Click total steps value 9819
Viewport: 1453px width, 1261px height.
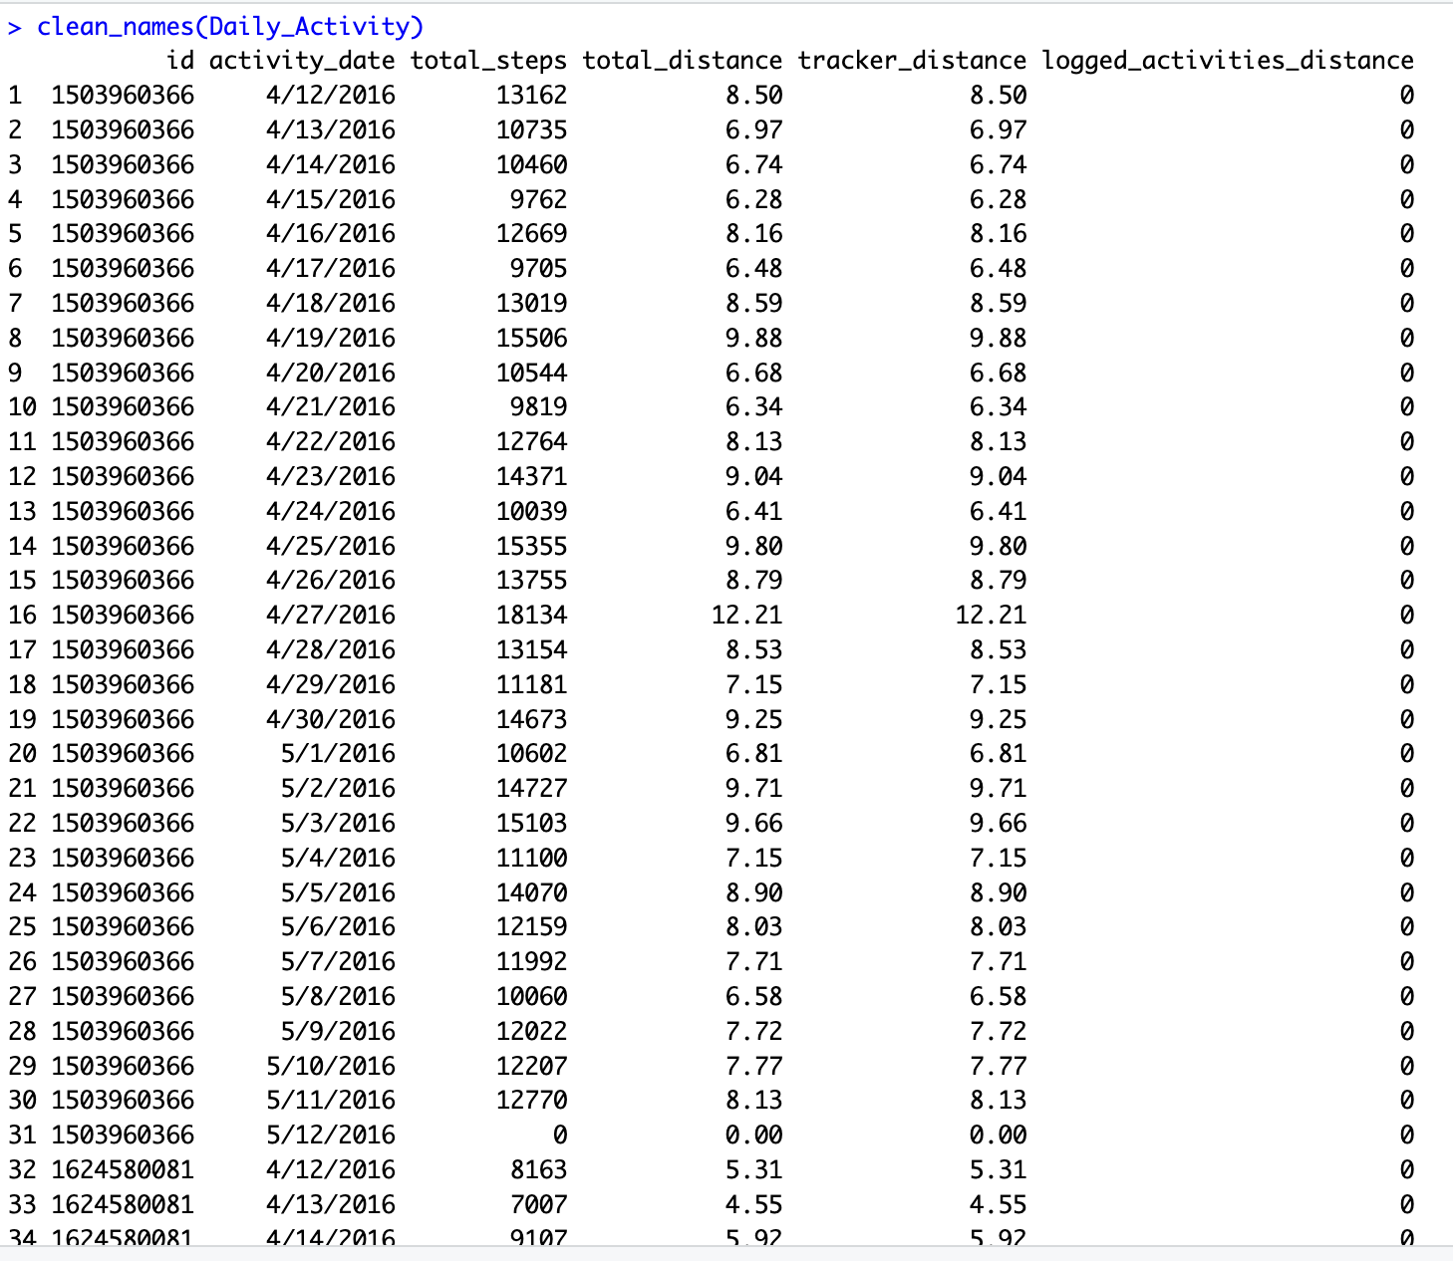539,407
